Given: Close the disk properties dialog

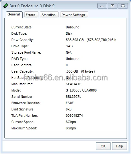Looking at the screenshot, I should click(123, 6).
